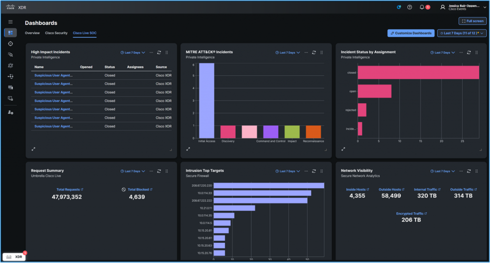The width and height of the screenshot is (491, 263).
Task: Expand the global Last 7 Days time filter
Action: coord(462,33)
